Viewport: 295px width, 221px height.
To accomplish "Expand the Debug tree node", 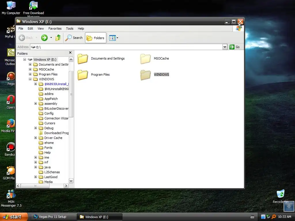I will [35, 128].
